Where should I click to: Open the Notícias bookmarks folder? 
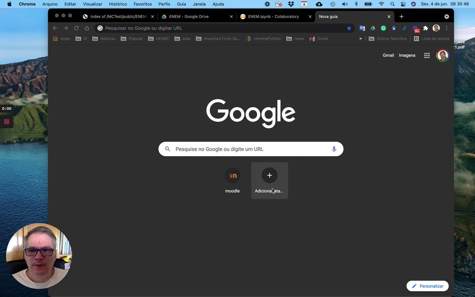[x=104, y=38]
